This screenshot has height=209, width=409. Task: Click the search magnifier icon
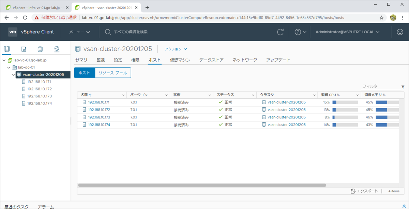(x=108, y=32)
